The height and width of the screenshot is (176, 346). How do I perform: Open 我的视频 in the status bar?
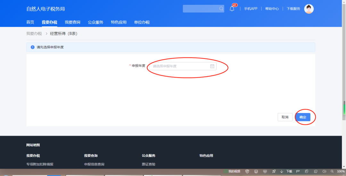tap(233, 171)
